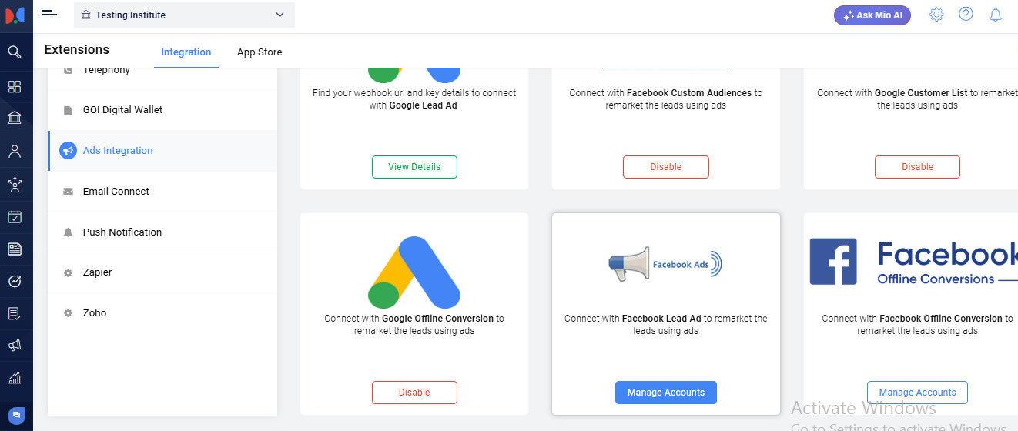Click the notification bell icon

pyautogui.click(x=996, y=15)
